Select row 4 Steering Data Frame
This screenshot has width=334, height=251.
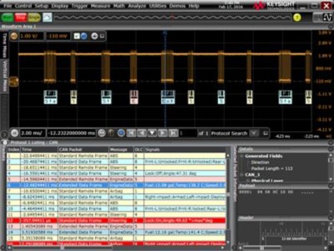coord(116,173)
